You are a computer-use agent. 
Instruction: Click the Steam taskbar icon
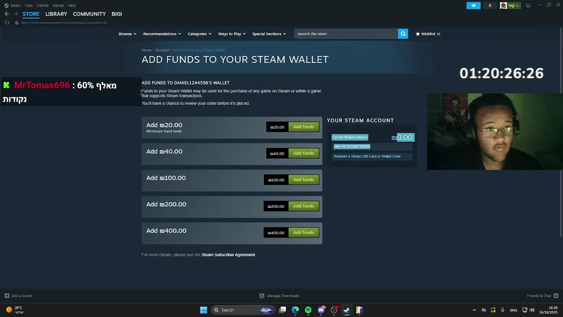click(347, 310)
